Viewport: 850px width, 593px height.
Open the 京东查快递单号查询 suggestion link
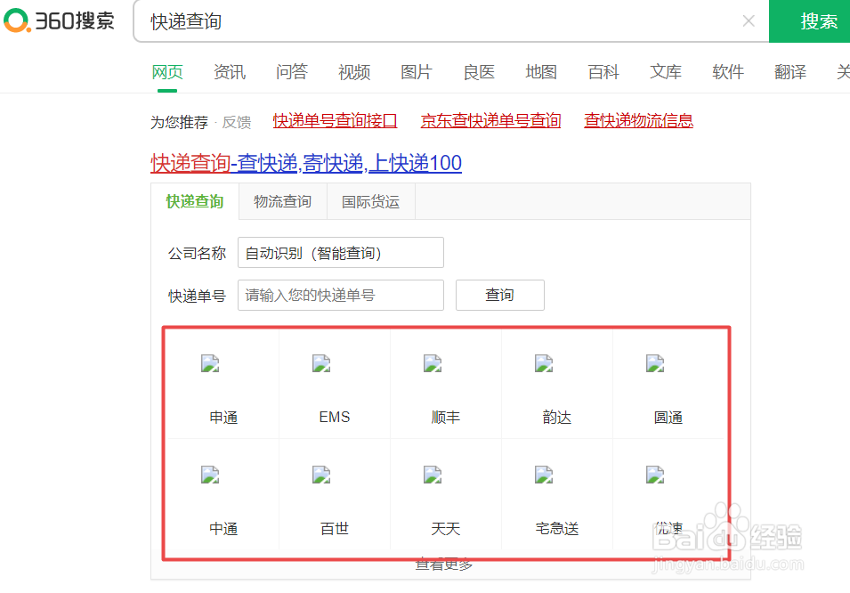[x=490, y=120]
